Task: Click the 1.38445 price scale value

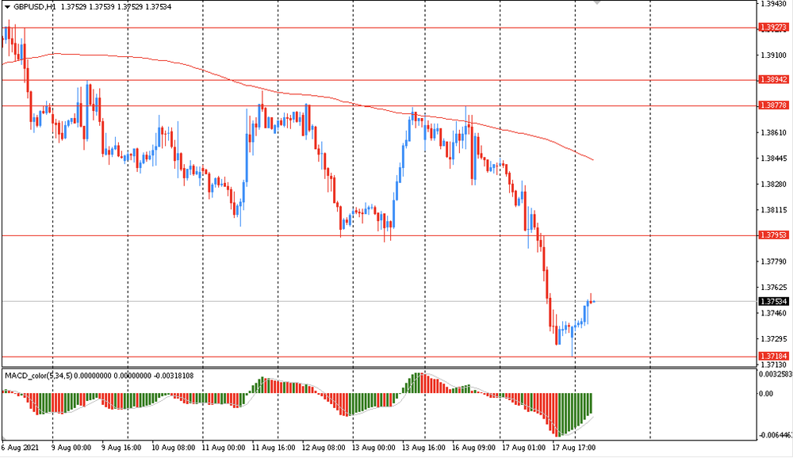Action: click(774, 158)
